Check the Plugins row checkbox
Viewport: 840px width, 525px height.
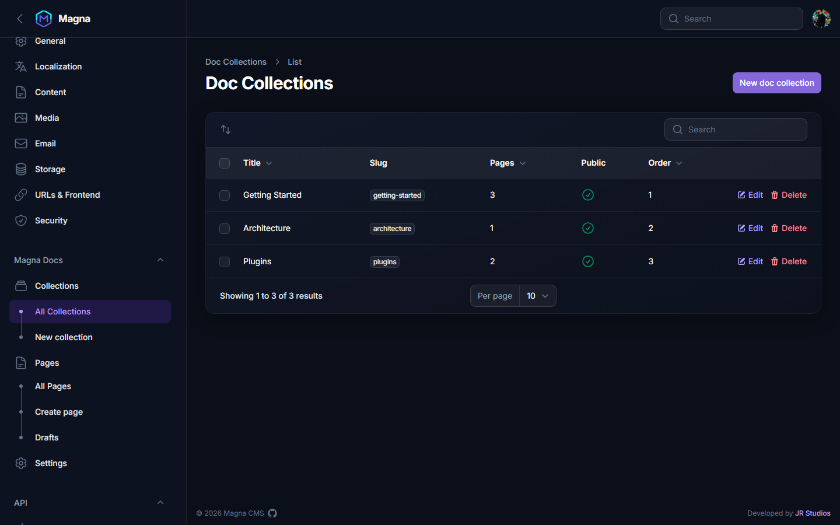[x=225, y=262]
